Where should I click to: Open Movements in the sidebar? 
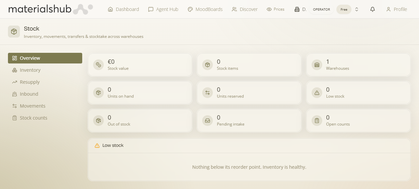click(45, 106)
